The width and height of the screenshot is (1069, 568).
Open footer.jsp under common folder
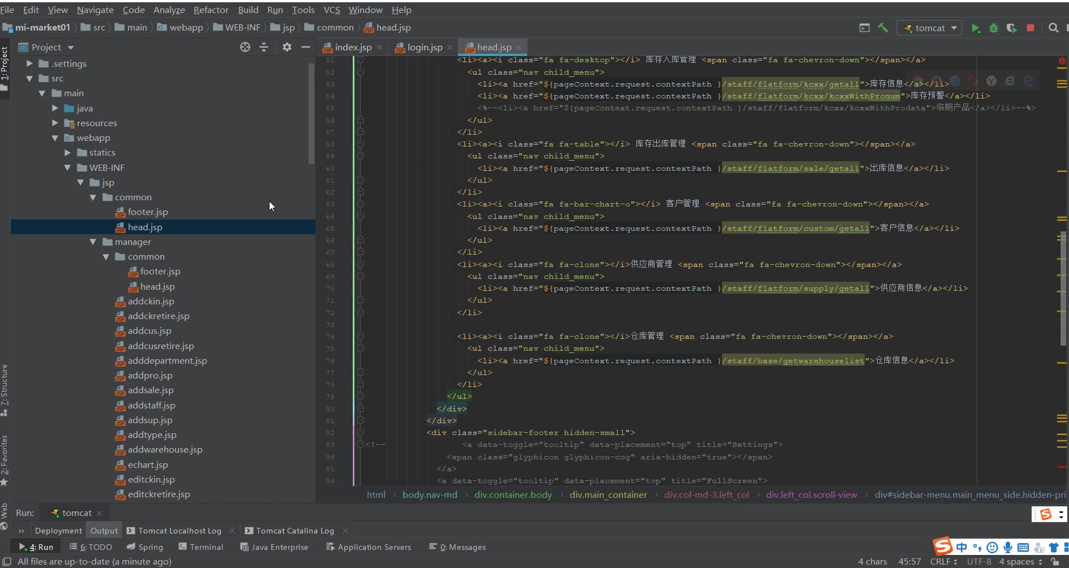(147, 212)
